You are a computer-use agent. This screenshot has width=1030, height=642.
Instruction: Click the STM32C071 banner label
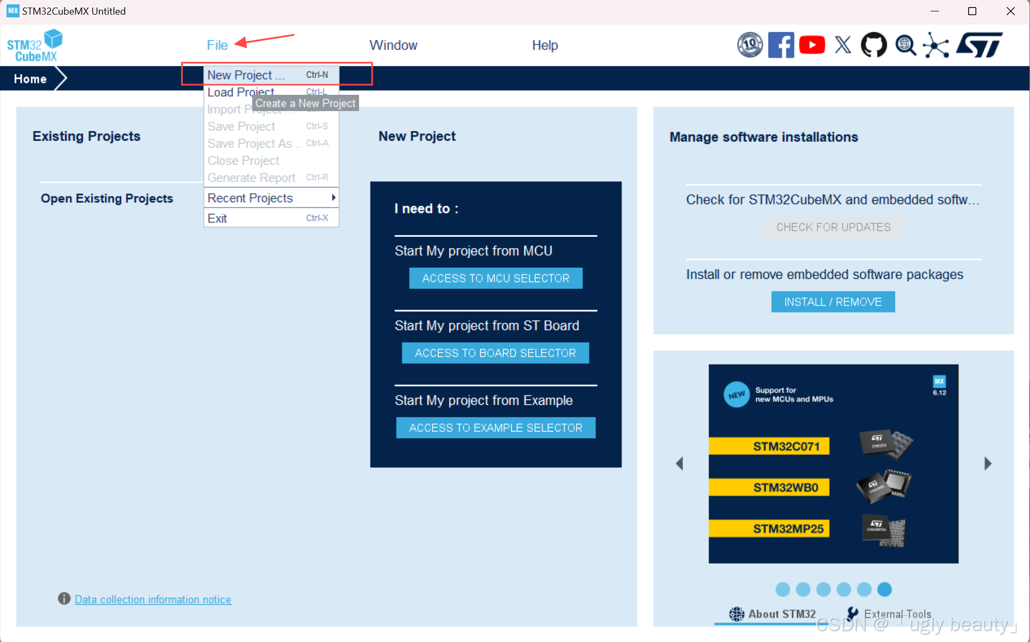coord(769,446)
